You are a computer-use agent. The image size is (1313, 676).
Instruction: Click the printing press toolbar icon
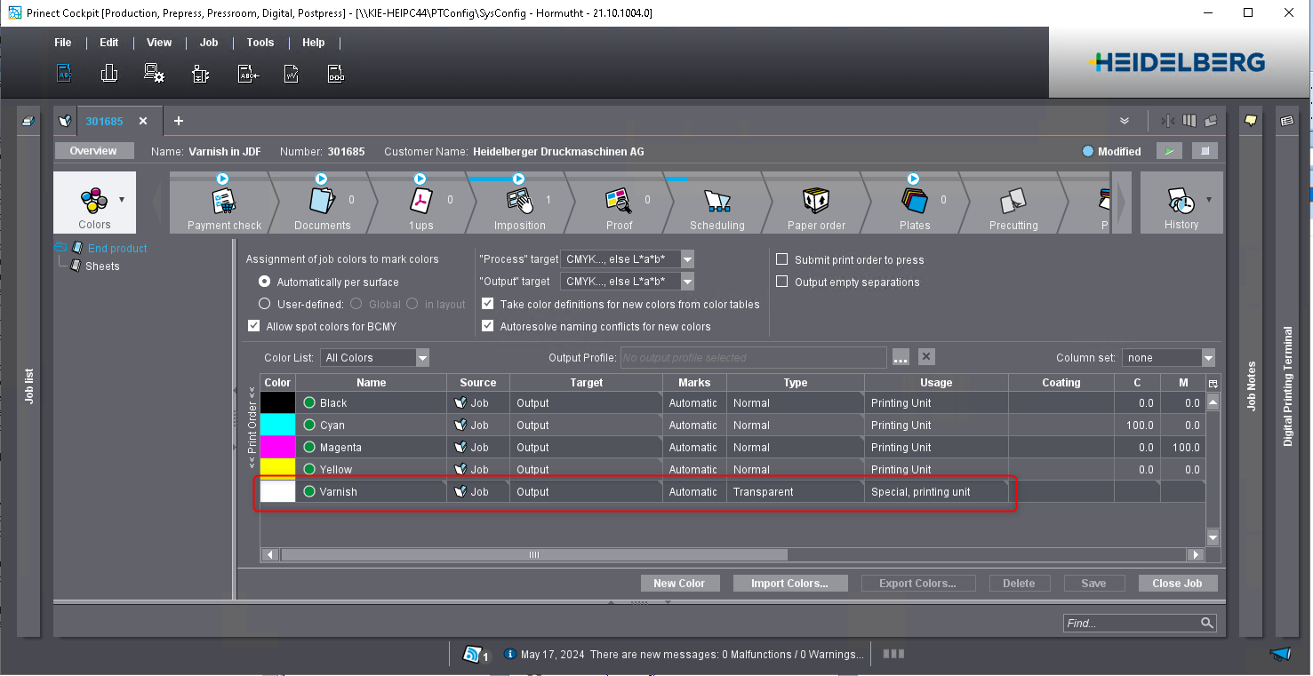(x=109, y=74)
